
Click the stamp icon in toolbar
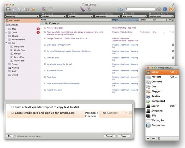tap(88, 9)
